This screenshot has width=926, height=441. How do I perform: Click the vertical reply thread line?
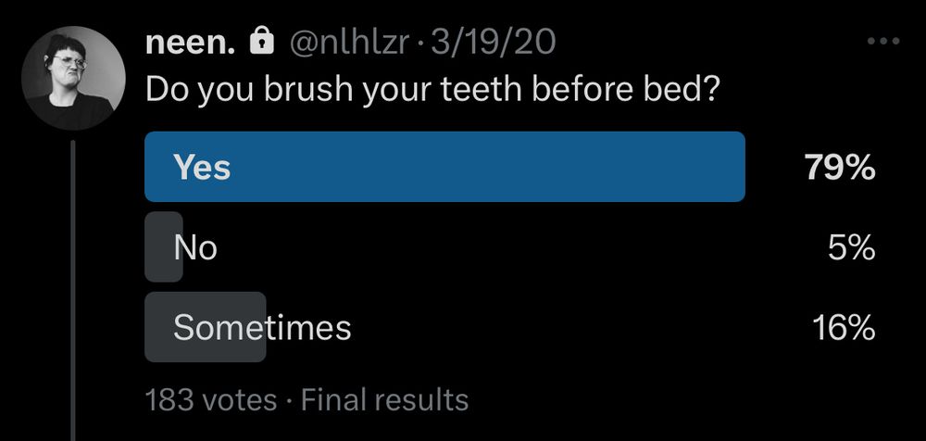point(73,290)
